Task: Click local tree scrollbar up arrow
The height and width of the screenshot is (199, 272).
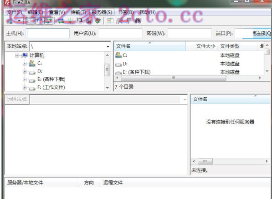Action: [x=108, y=55]
